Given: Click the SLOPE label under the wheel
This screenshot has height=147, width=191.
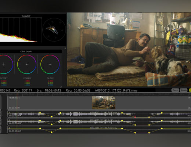Looking at the screenshot, I should 50,78.
